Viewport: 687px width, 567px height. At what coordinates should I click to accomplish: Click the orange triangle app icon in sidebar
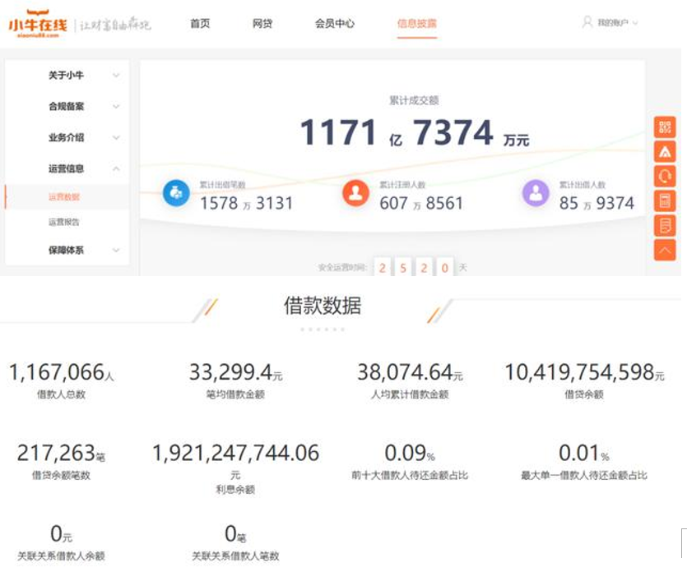665,152
